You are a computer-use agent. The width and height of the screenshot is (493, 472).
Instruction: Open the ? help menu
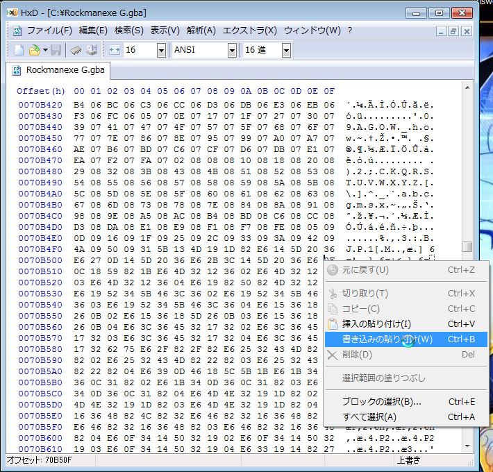click(350, 31)
